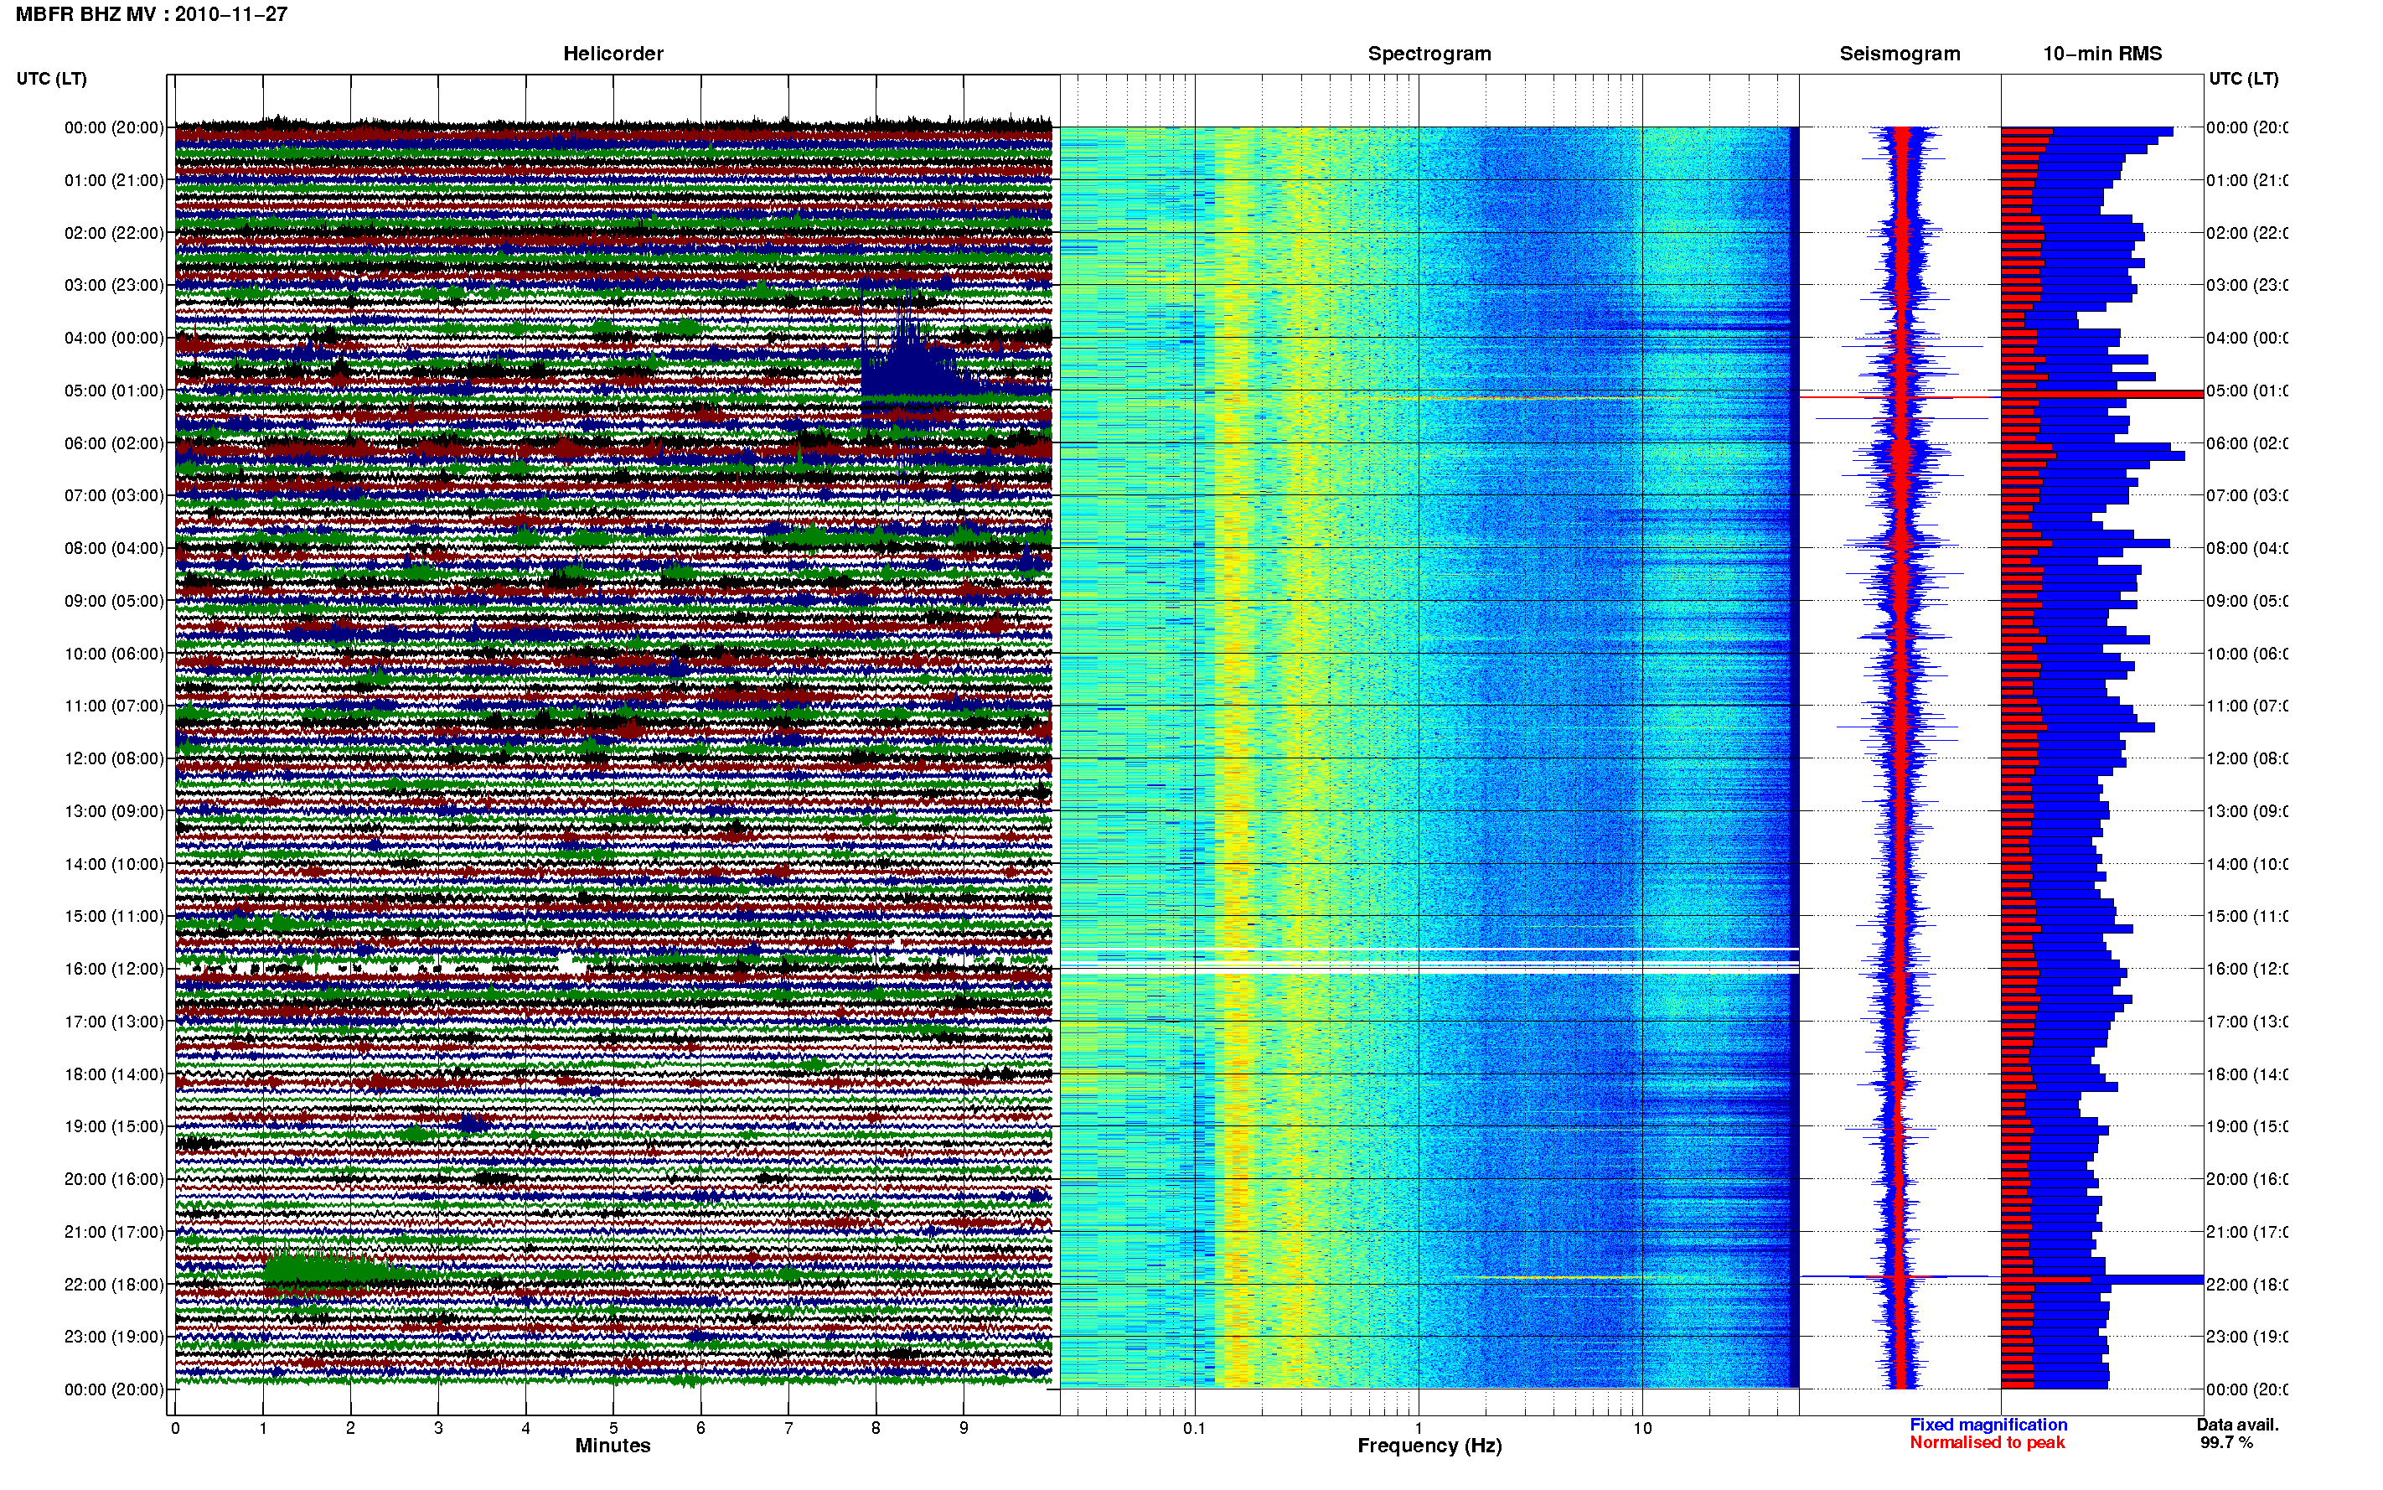Click the 'Spectrogram' panel title
2383x1490 pixels.
coord(1429,54)
